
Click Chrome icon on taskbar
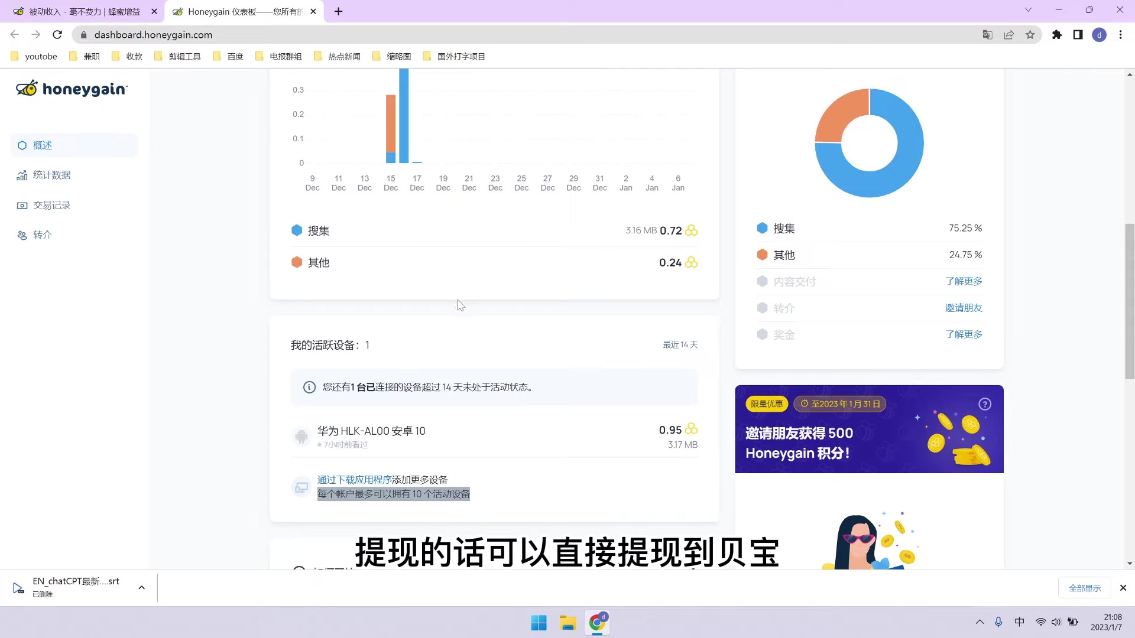tap(598, 623)
